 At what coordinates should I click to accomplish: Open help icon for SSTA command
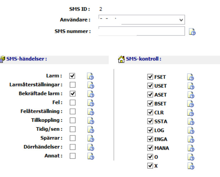pyautogui.click(x=190, y=122)
